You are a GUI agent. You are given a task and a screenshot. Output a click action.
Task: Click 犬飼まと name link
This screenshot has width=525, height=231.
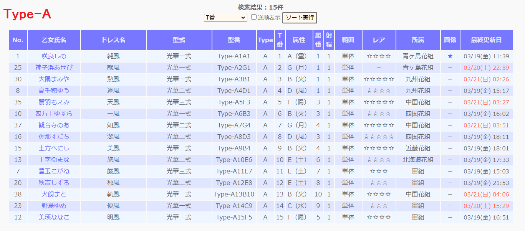click(x=54, y=195)
